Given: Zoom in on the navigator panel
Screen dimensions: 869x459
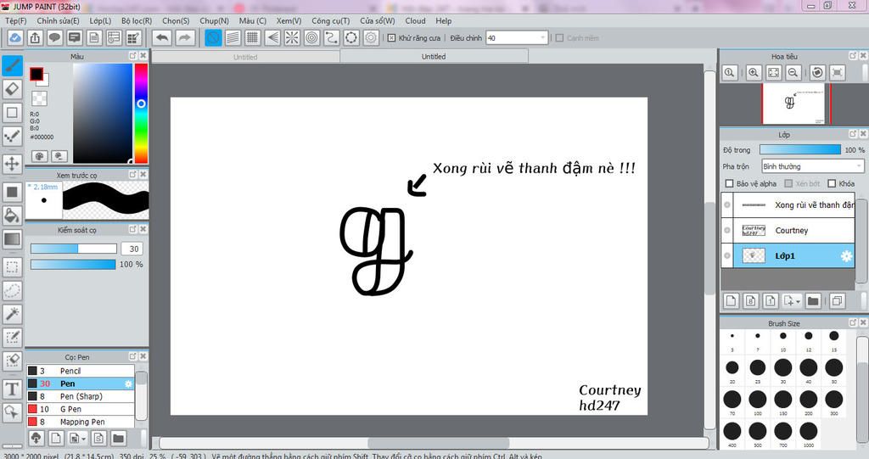Looking at the screenshot, I should coord(754,73).
